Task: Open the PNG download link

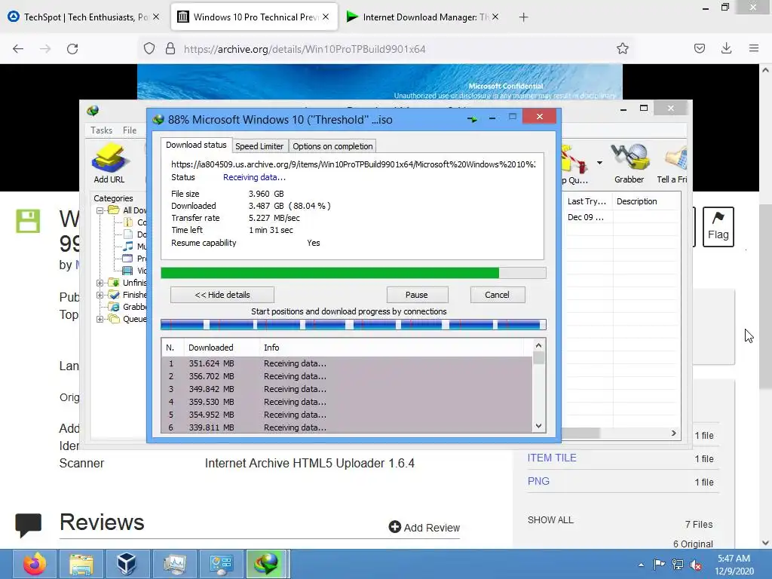Action: coord(538,482)
